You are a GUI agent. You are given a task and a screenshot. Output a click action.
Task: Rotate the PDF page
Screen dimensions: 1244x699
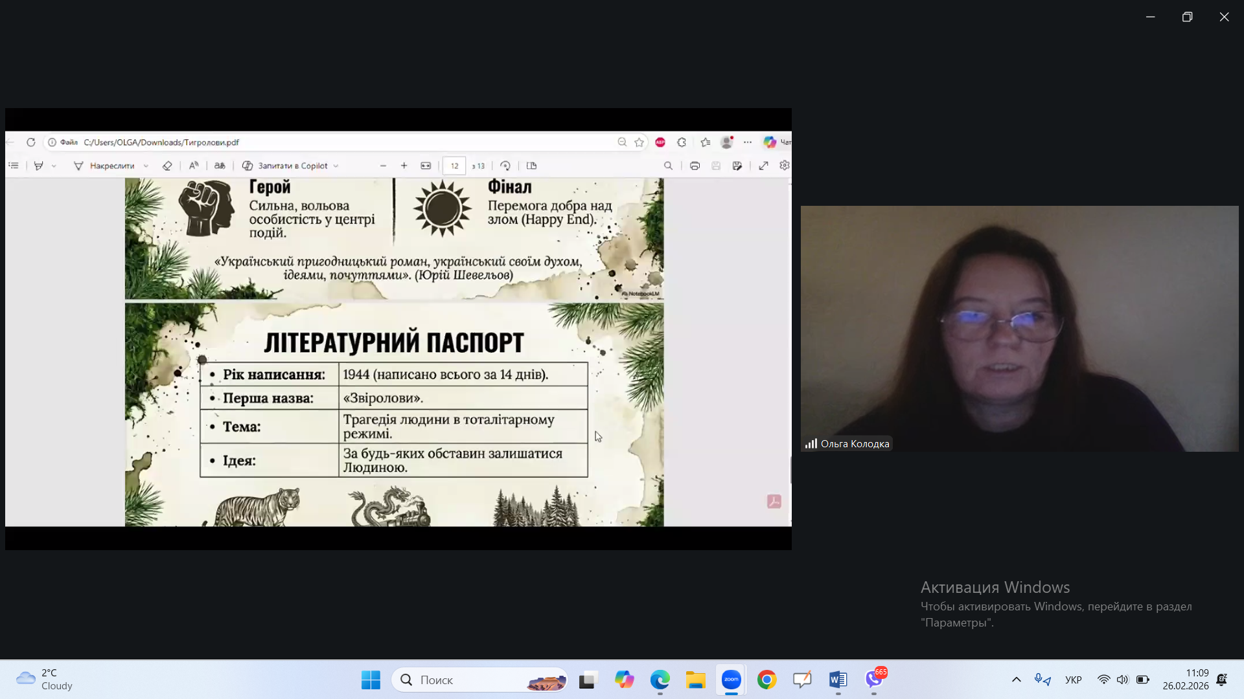(505, 166)
